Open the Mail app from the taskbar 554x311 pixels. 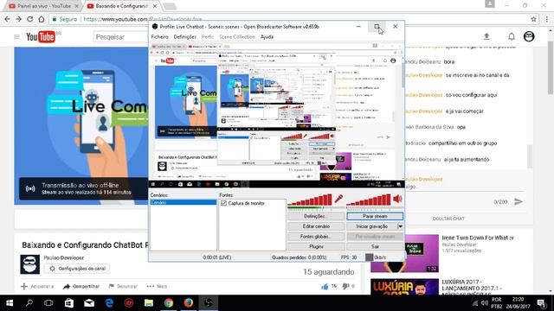point(89,303)
